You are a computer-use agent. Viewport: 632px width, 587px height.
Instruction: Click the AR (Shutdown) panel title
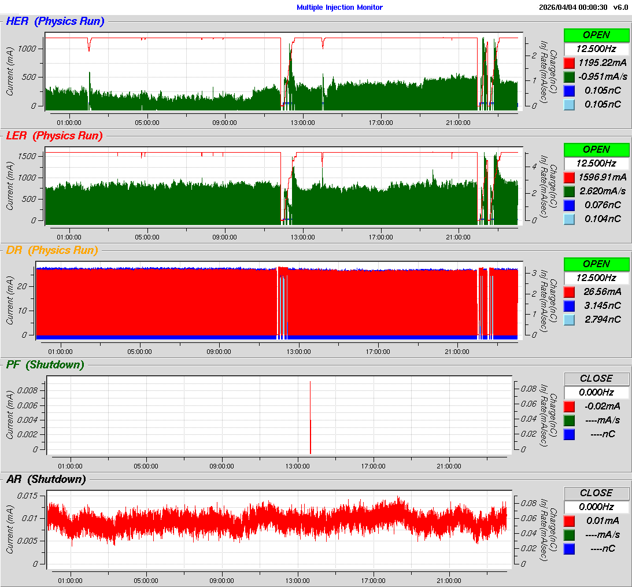coord(46,479)
